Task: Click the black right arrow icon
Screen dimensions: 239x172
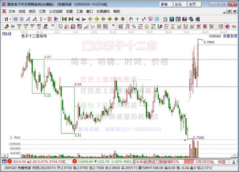Action: click(x=84, y=19)
